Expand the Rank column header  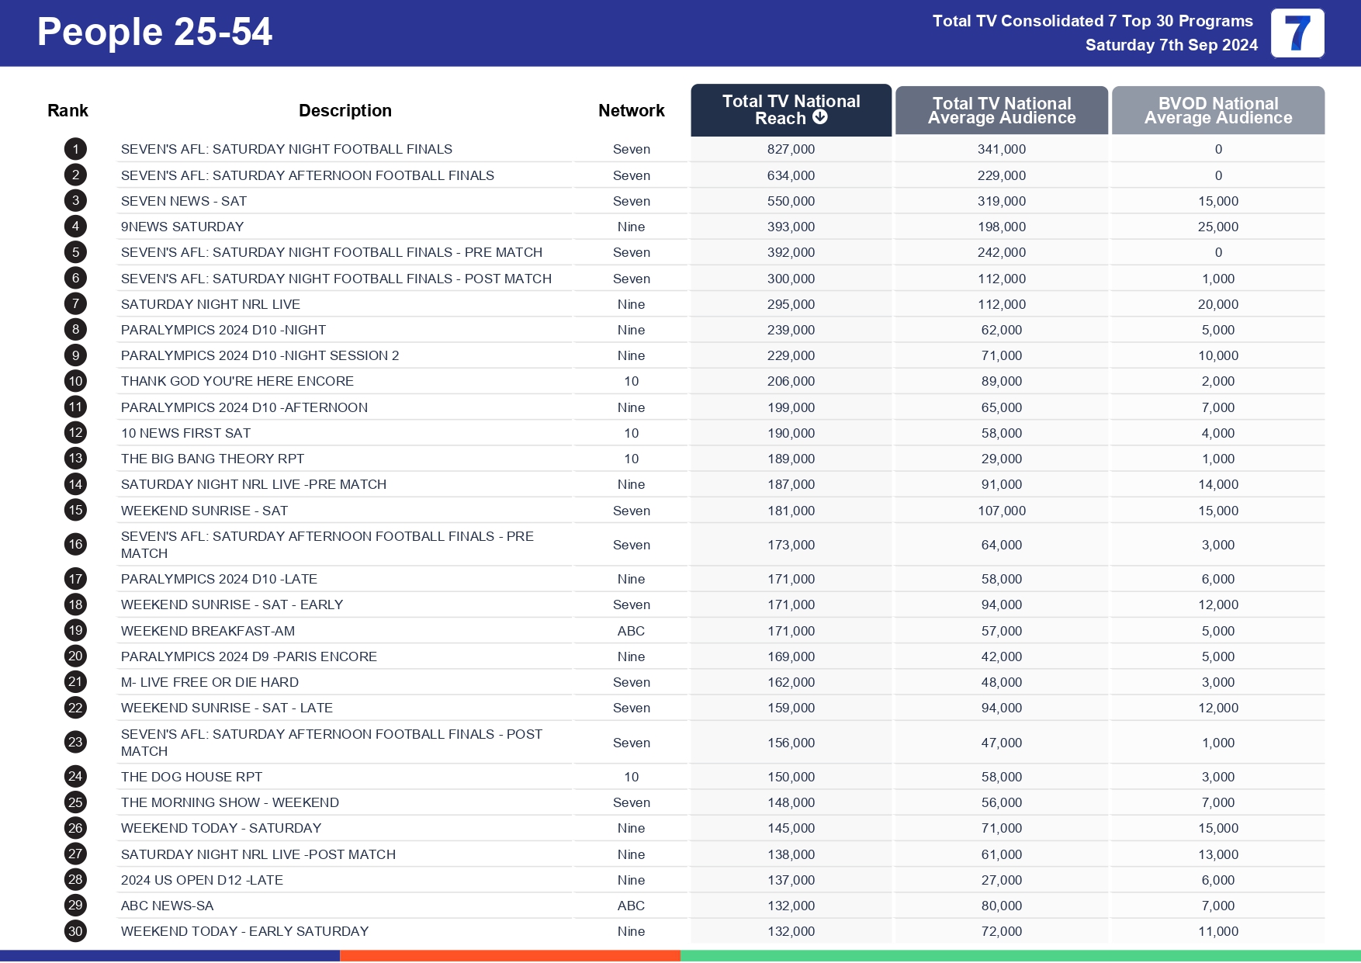pyautogui.click(x=68, y=110)
